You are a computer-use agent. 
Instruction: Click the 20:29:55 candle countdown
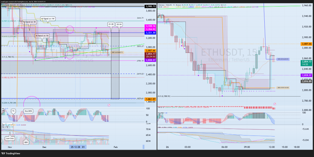tap(150, 56)
